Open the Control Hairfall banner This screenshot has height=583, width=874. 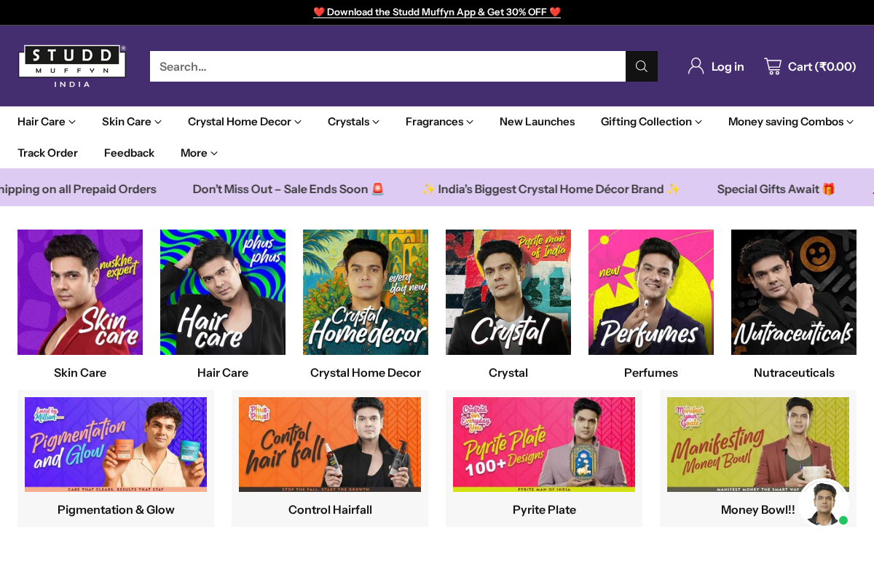click(x=330, y=445)
